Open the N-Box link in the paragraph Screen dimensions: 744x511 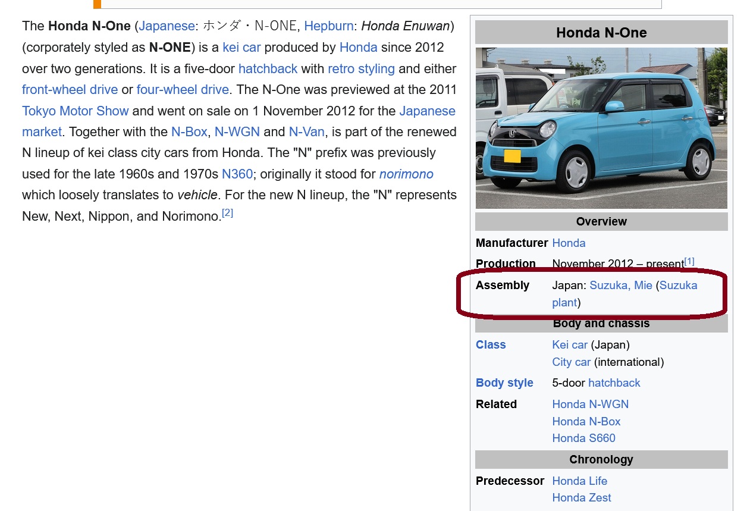point(189,132)
